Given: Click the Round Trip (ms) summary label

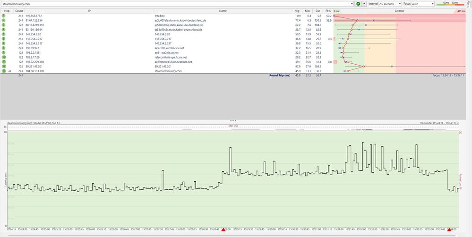Looking at the screenshot, I should (x=280, y=76).
